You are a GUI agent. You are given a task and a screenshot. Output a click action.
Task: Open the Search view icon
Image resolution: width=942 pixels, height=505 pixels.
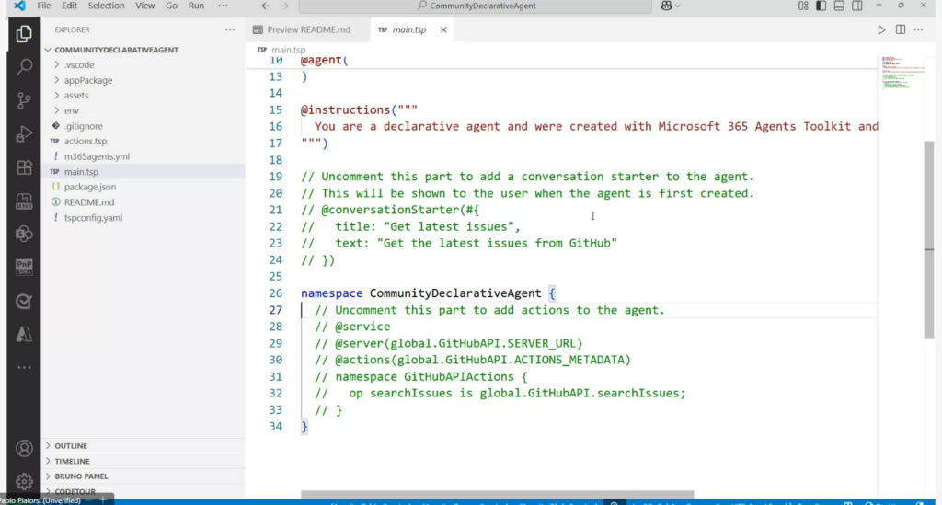[24, 66]
